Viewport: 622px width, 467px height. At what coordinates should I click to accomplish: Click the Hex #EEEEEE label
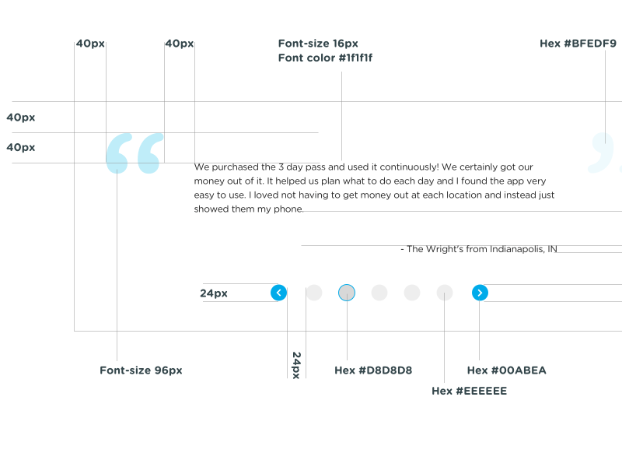(469, 391)
